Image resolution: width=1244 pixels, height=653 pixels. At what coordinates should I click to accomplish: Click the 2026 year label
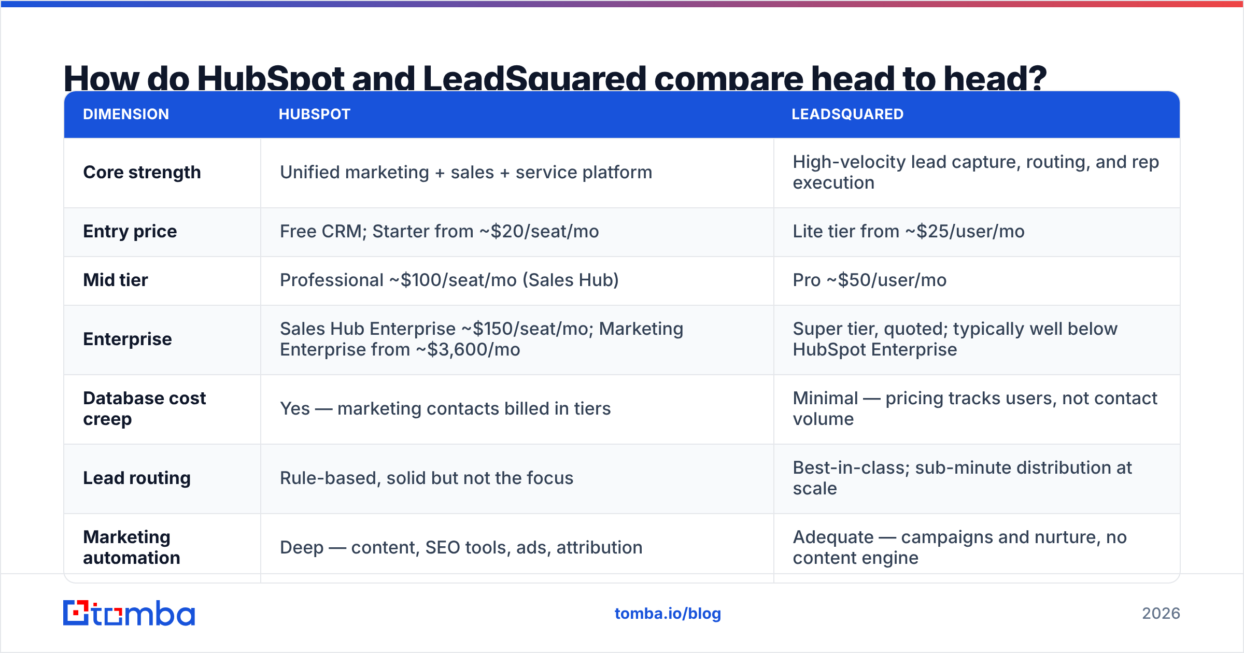coord(1161,614)
